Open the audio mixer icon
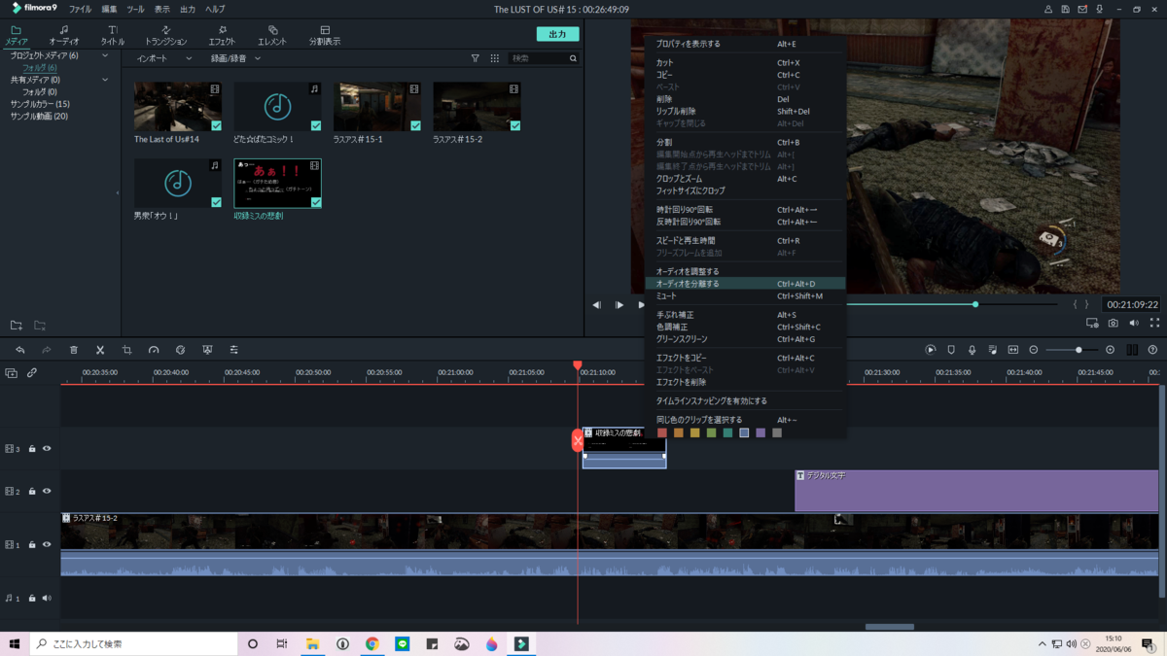Image resolution: width=1167 pixels, height=656 pixels. click(x=992, y=350)
